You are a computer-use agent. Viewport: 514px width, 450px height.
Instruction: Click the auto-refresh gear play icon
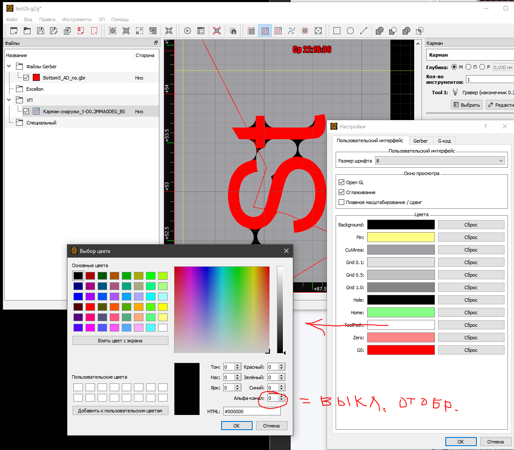click(187, 31)
